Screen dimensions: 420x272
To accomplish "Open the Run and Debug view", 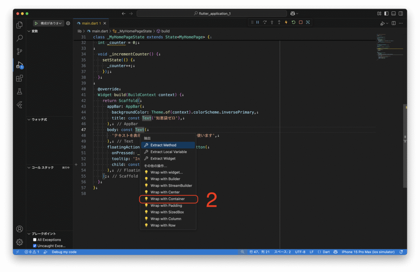I will tap(19, 65).
